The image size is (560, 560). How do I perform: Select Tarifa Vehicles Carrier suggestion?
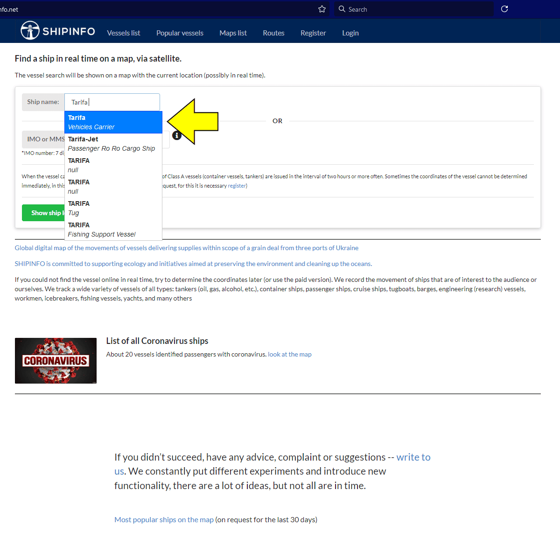[113, 122]
